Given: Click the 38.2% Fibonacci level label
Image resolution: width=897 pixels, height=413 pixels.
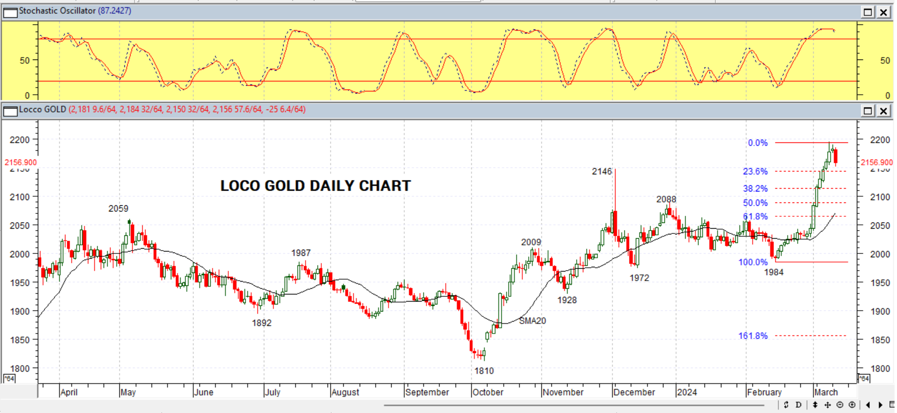Looking at the screenshot, I should [x=755, y=189].
